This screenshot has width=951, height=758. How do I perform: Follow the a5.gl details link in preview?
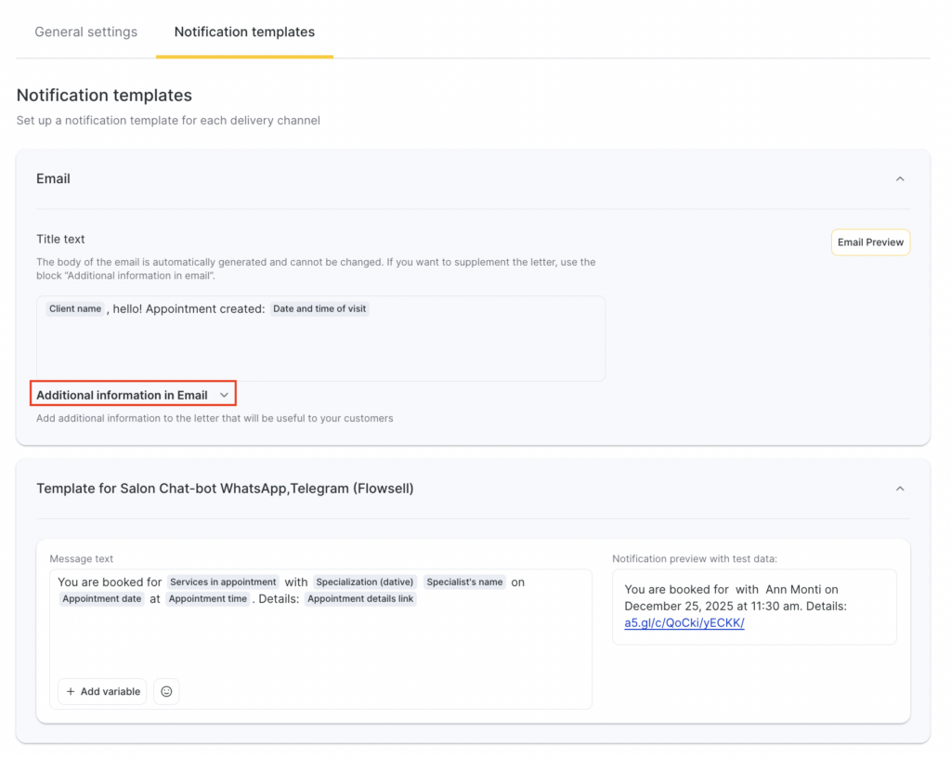(684, 622)
